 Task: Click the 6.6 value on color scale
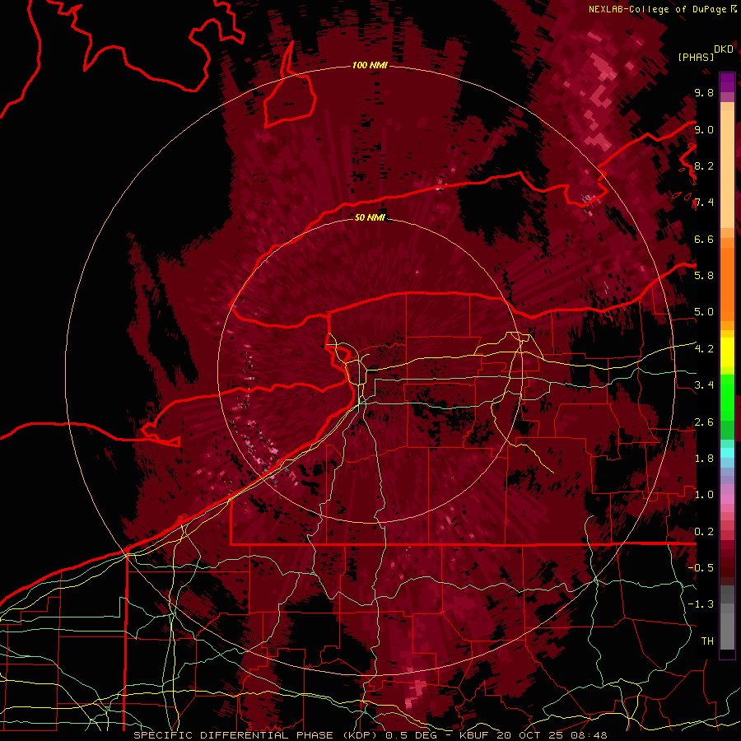(x=704, y=239)
